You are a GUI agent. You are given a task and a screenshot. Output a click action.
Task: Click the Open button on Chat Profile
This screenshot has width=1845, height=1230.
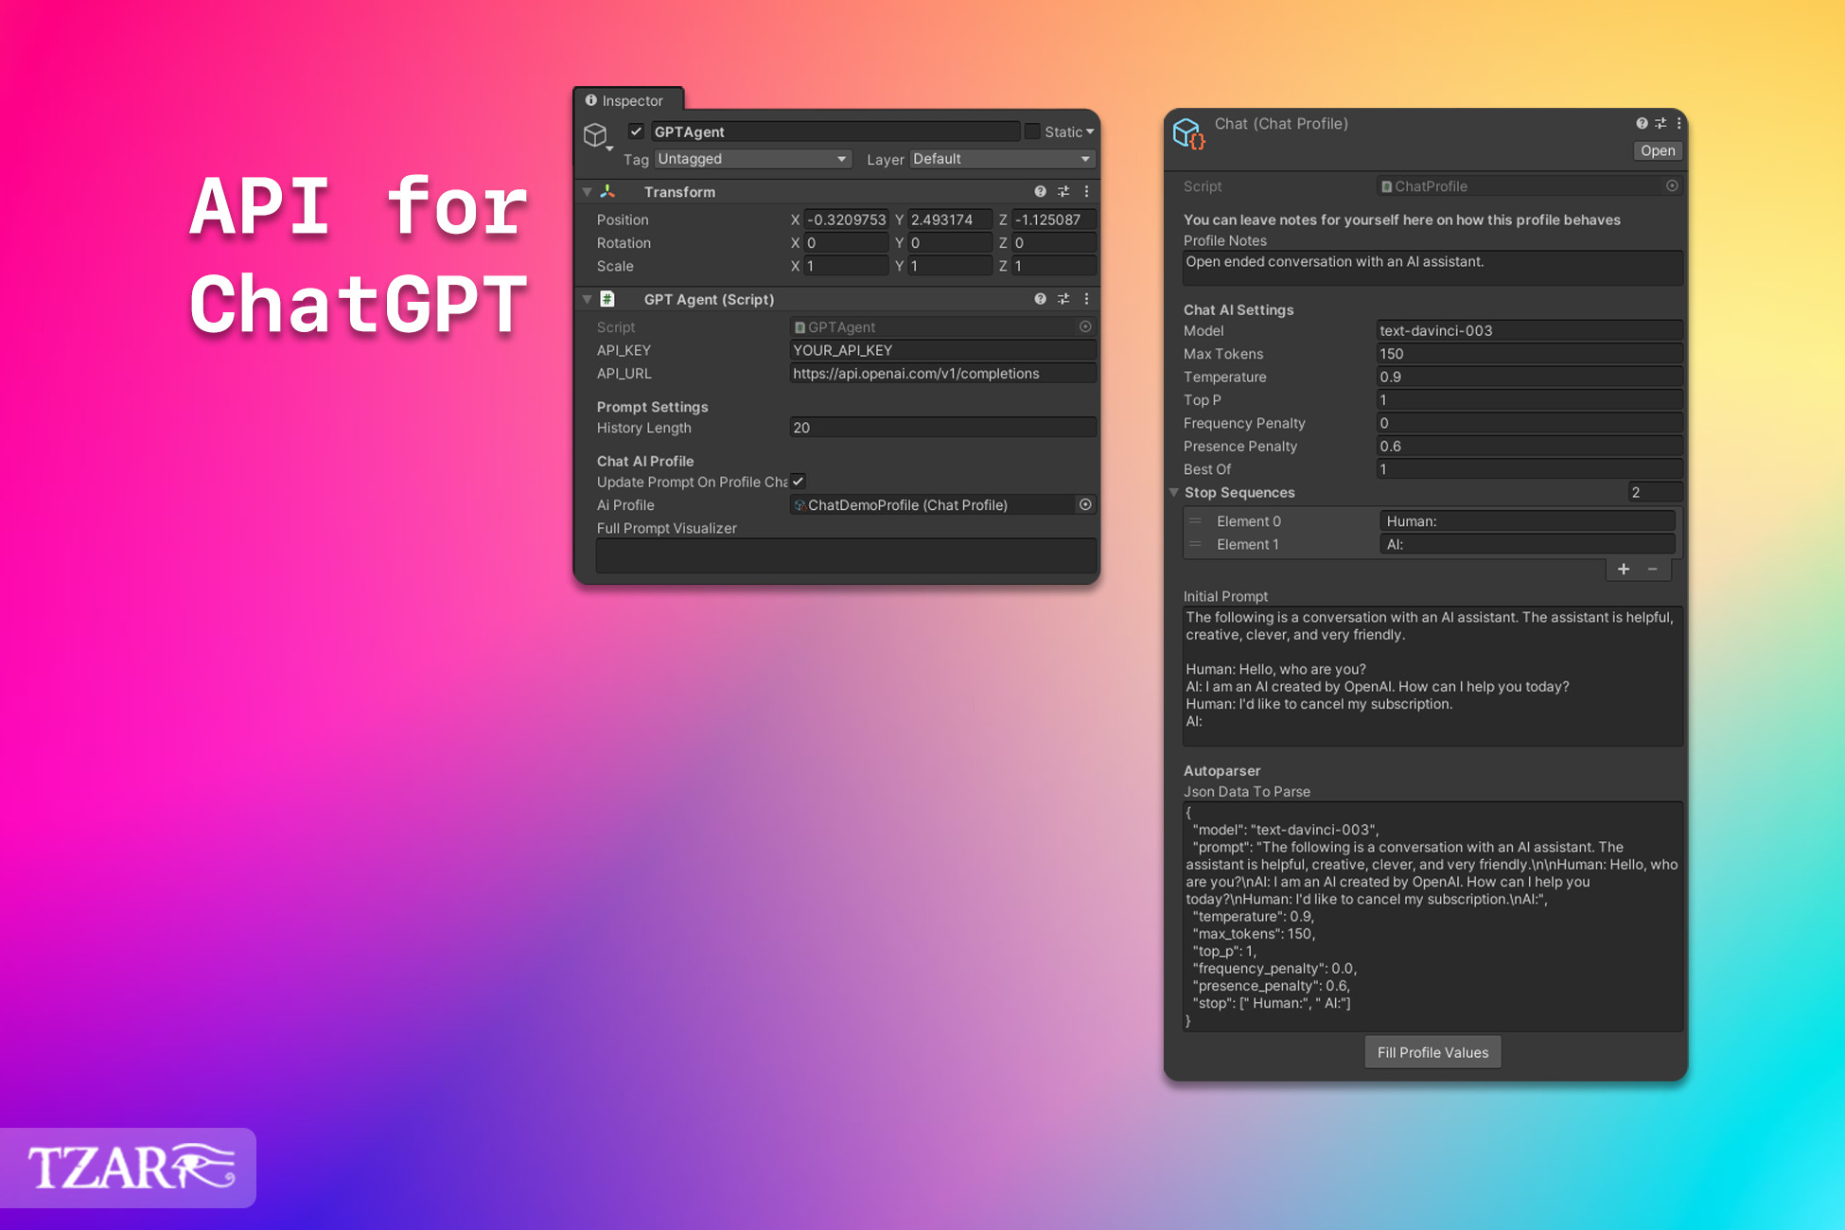1657,150
